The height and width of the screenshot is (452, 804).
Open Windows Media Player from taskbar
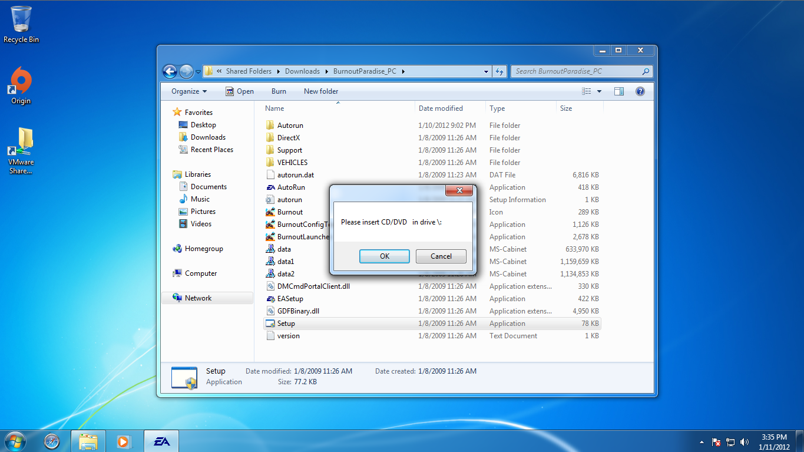124,441
